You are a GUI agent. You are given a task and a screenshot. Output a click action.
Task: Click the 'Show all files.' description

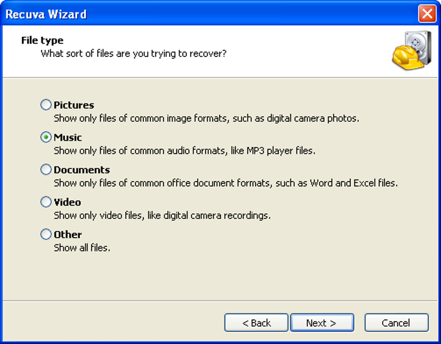pyautogui.click(x=82, y=247)
